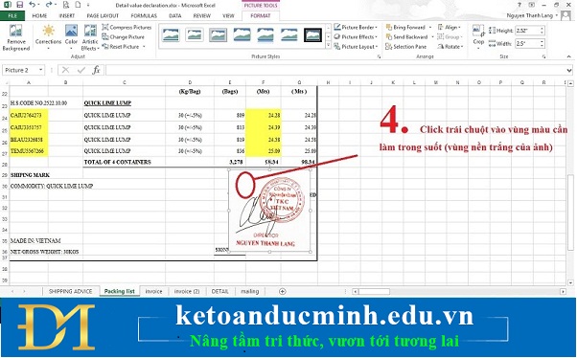Open the Selection Pane
This screenshot has height=358, width=577.
point(405,47)
